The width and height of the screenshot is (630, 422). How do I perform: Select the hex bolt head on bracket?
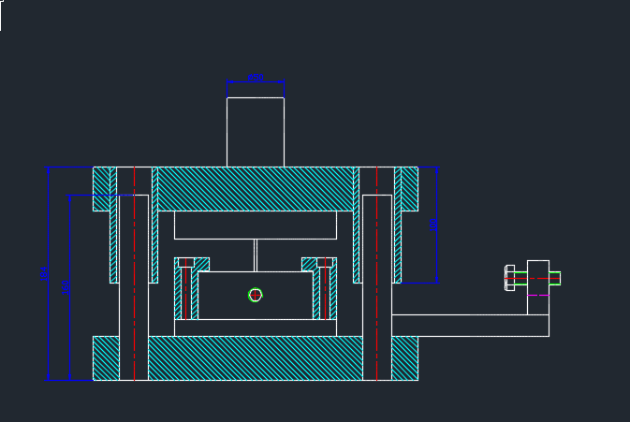coord(509,278)
